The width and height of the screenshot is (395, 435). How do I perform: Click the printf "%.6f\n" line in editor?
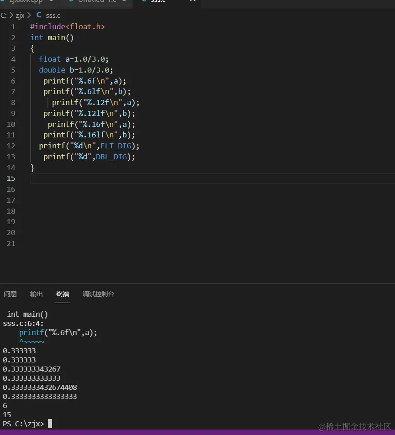84,81
